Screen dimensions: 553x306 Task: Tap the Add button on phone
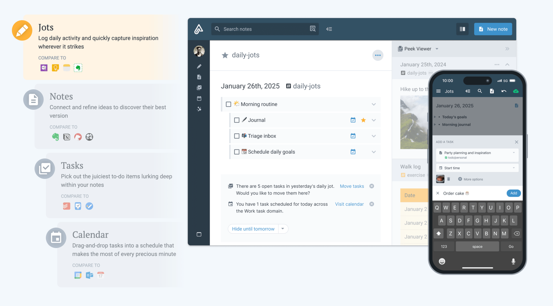(x=514, y=193)
